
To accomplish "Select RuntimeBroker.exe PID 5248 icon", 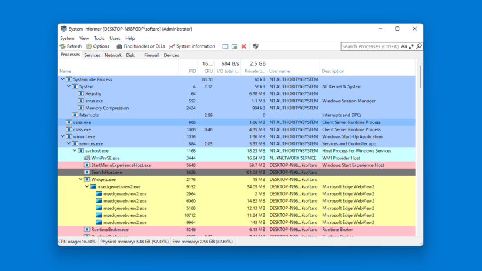I will (x=87, y=229).
